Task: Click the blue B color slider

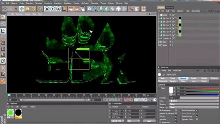Action: 202,94
